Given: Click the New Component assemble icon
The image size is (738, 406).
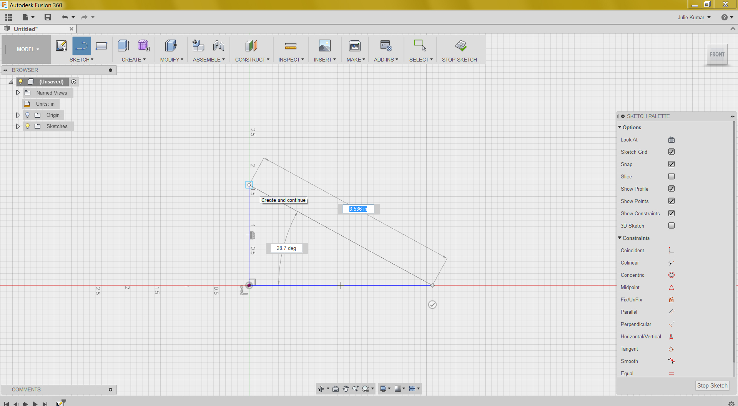Looking at the screenshot, I should (198, 46).
